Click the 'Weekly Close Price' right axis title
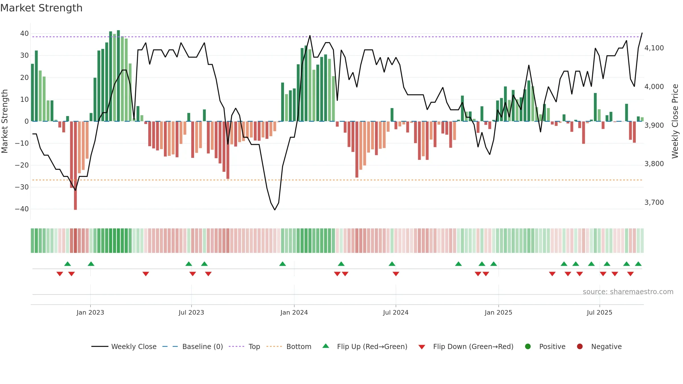The height and width of the screenshot is (384, 683). click(x=675, y=121)
